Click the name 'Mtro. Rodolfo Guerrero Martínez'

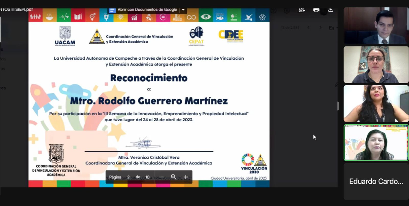coord(149,101)
